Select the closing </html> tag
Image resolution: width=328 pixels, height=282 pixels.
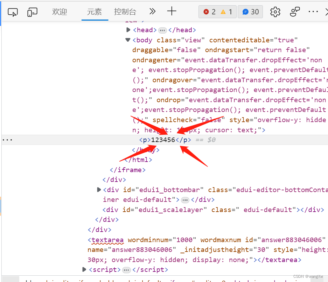(139, 160)
